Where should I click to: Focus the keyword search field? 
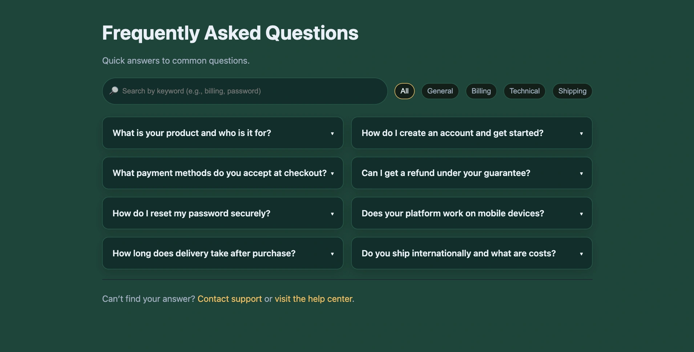[245, 91]
